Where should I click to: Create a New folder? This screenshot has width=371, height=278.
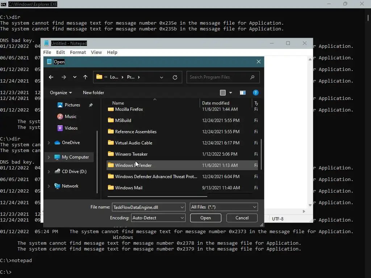pos(93,93)
